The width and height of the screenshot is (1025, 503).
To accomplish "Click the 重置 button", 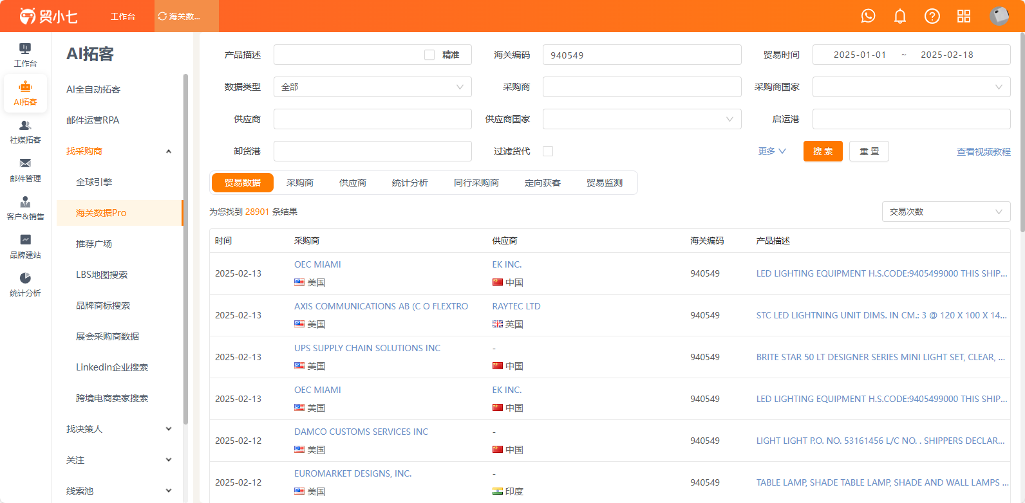I will pyautogui.click(x=869, y=151).
